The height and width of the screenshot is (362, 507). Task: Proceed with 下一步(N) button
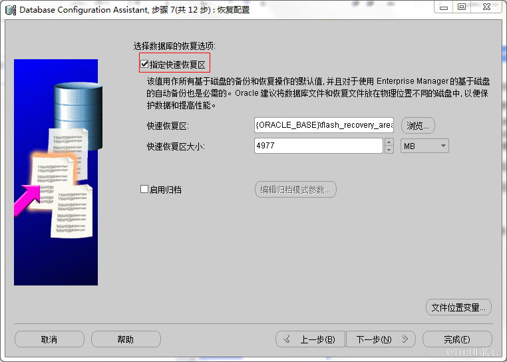point(381,339)
